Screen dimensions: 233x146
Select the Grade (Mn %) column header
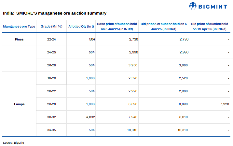(x=51, y=26)
